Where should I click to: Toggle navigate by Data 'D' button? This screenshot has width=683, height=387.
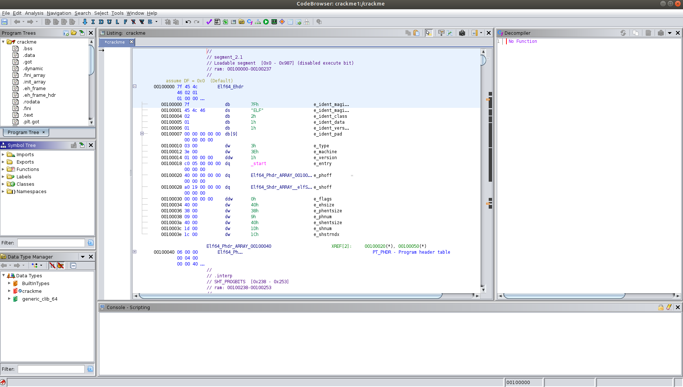tap(101, 22)
